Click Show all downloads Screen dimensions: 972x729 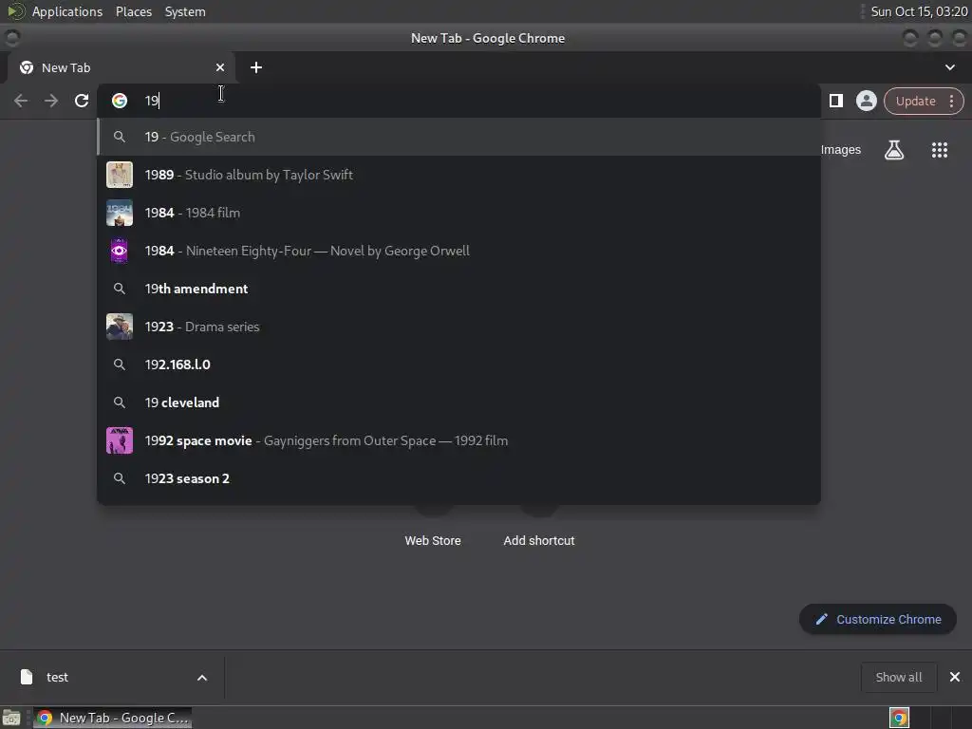898,677
